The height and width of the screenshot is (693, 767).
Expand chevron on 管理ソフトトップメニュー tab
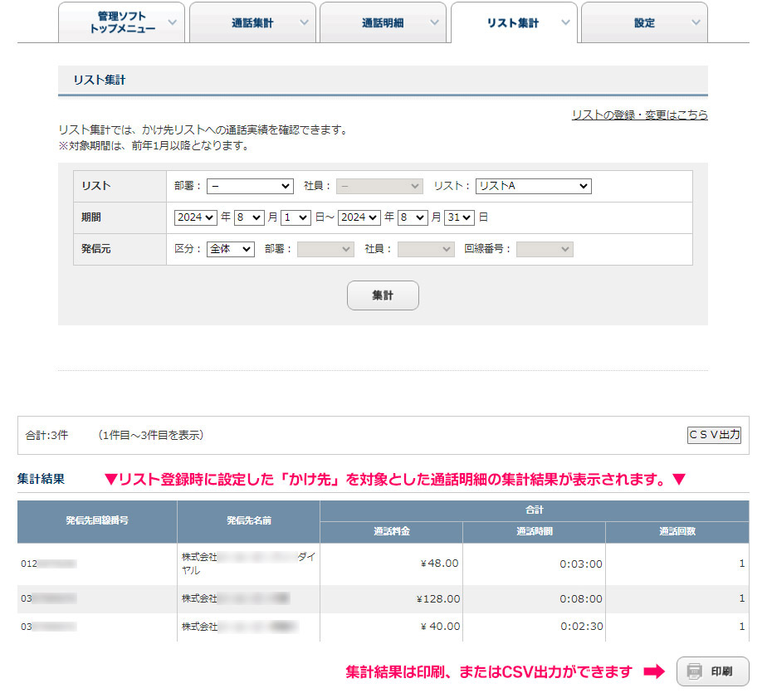[172, 23]
